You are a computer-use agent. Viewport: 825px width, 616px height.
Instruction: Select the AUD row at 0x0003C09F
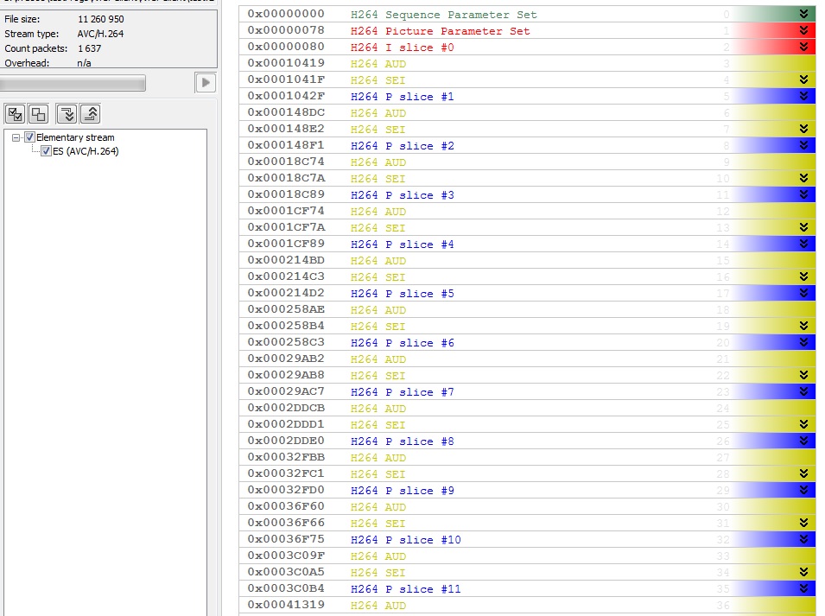tap(527, 556)
